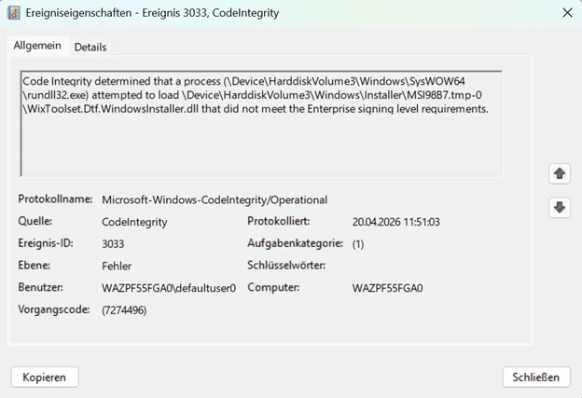Image resolution: width=582 pixels, height=398 pixels.
Task: Click the Aufgabenkategorie value (1)
Action: tap(358, 243)
